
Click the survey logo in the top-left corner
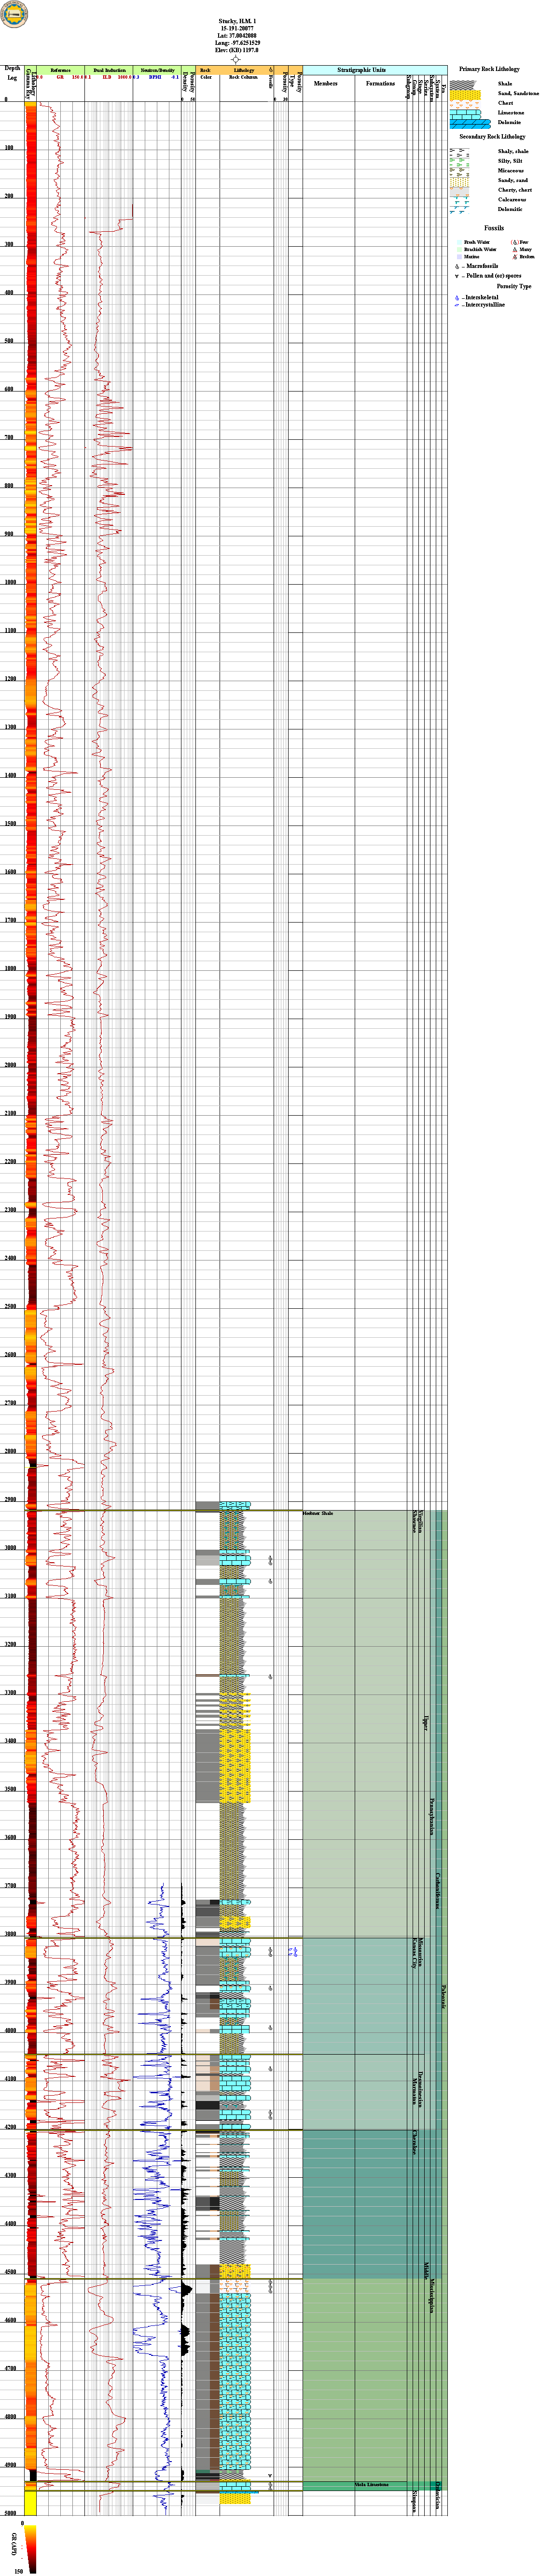point(15,14)
